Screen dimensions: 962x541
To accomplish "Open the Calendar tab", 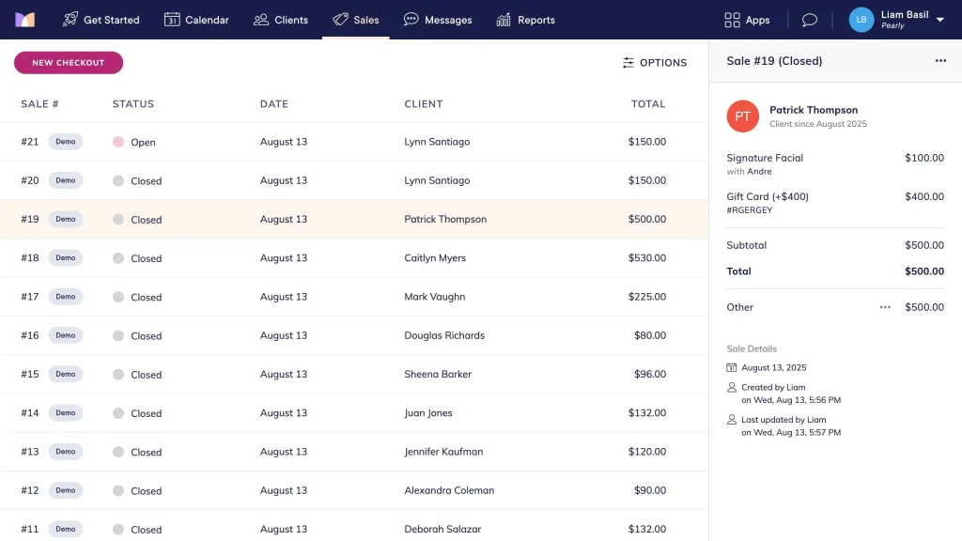I will (196, 20).
